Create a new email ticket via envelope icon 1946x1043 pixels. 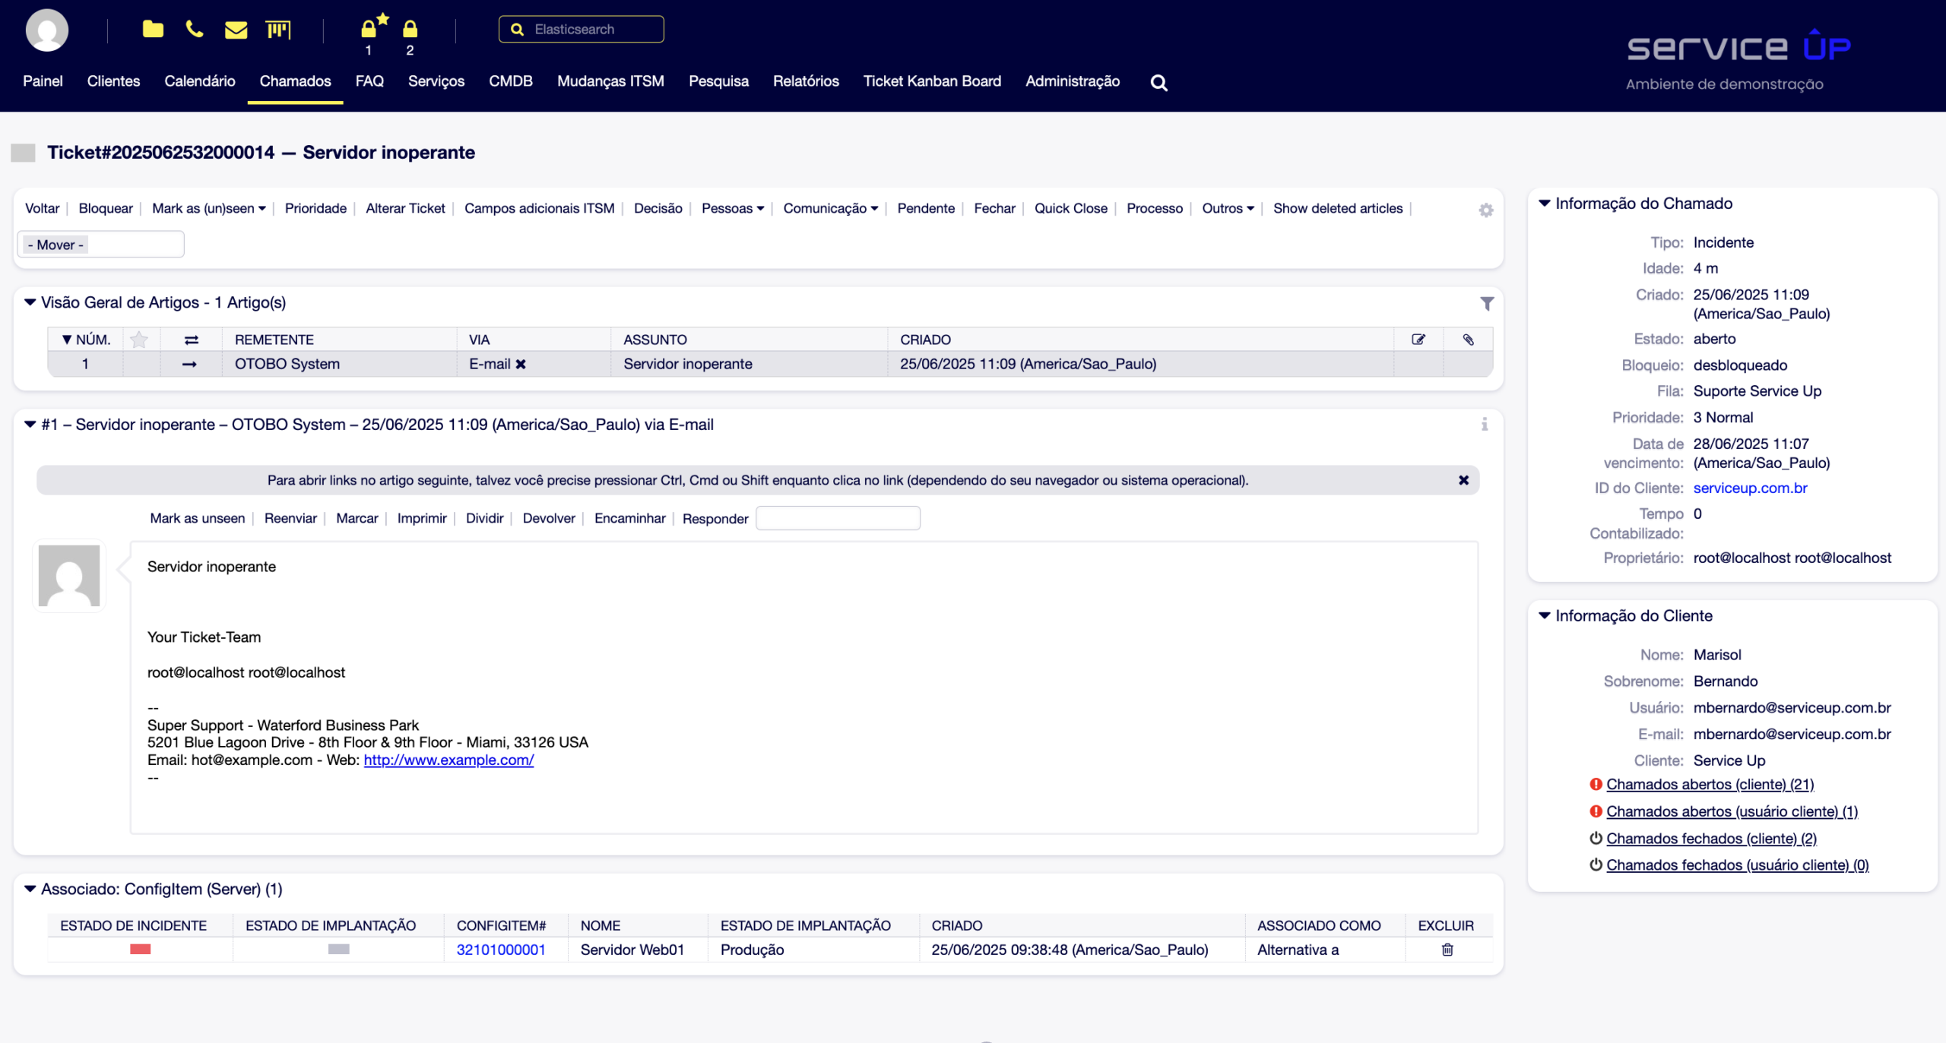(236, 30)
